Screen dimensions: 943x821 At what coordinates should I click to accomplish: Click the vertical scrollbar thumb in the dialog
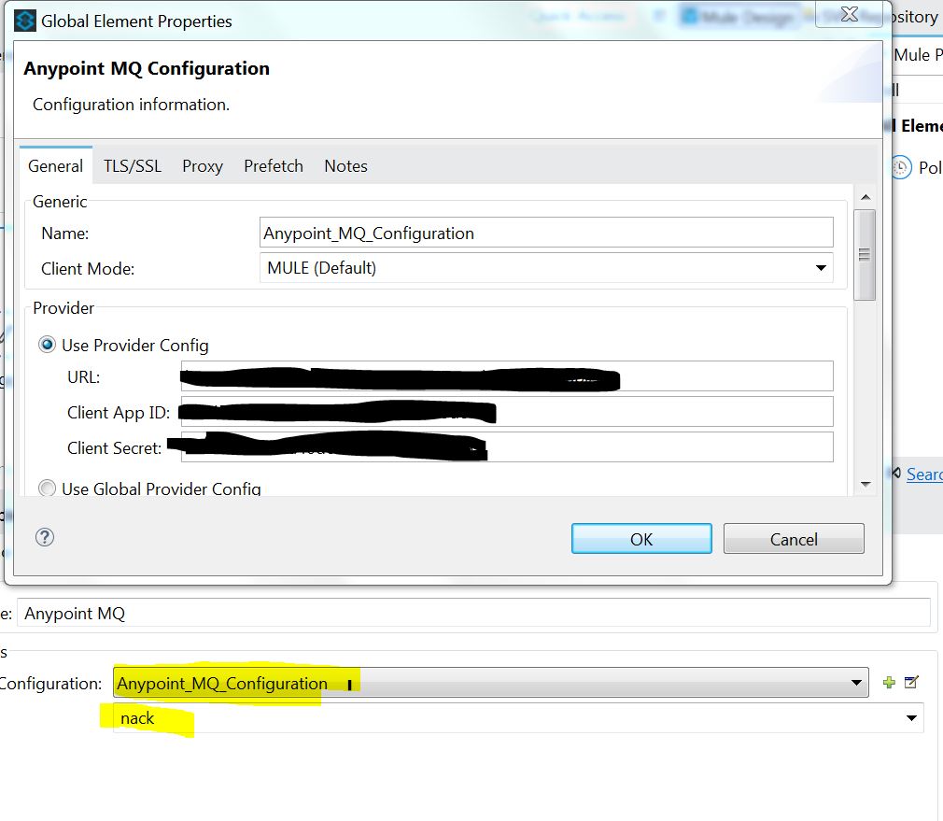point(865,255)
